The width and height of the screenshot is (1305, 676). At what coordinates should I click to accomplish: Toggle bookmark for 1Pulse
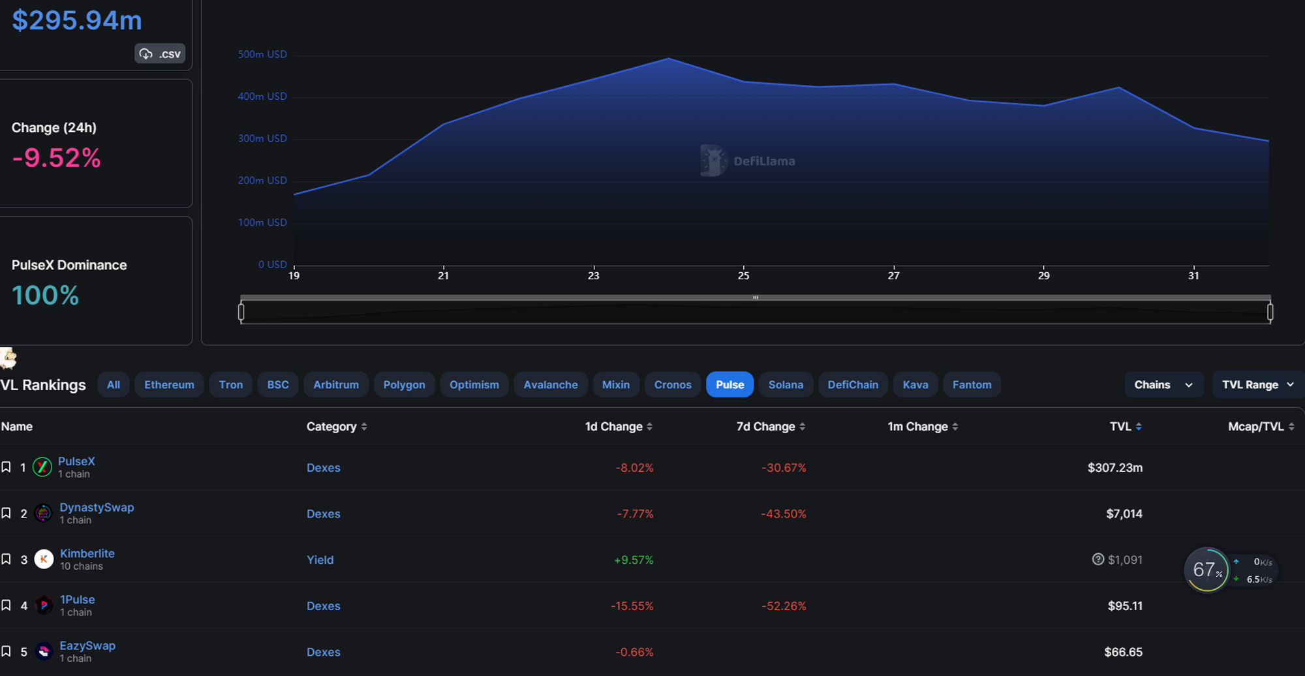tap(7, 606)
